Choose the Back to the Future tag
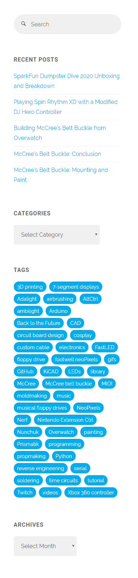Screen dimensions: 138x578 click(39, 323)
